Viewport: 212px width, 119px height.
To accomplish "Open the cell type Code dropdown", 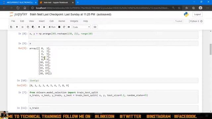I will [x=81, y=27].
